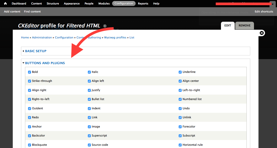Click Edit shortcuts link
This screenshot has height=148, width=277.
[264, 11]
